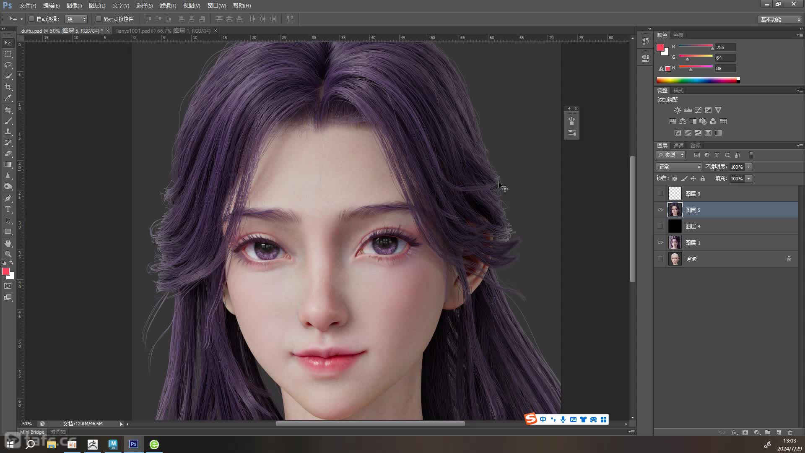Open the Layers panel flyout menu
Screen dimensions: 805x453
point(800,146)
